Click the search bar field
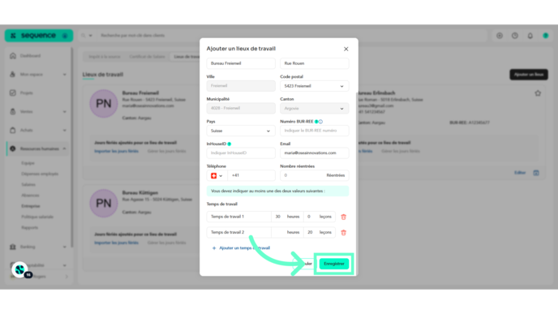This screenshot has width=558, height=314. [x=292, y=36]
